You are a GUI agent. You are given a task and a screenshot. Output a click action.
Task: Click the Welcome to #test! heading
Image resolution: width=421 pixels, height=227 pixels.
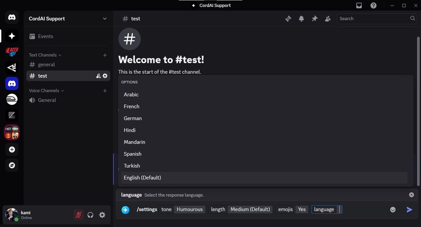161,60
